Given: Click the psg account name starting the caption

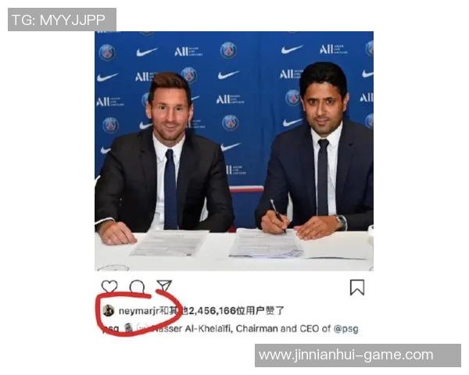Looking at the screenshot, I should click(x=111, y=328).
